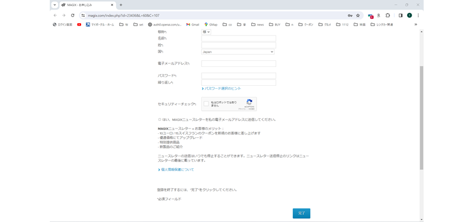474x222 pixels.
Task: Click the scrollbar down arrow
Action: point(421,220)
